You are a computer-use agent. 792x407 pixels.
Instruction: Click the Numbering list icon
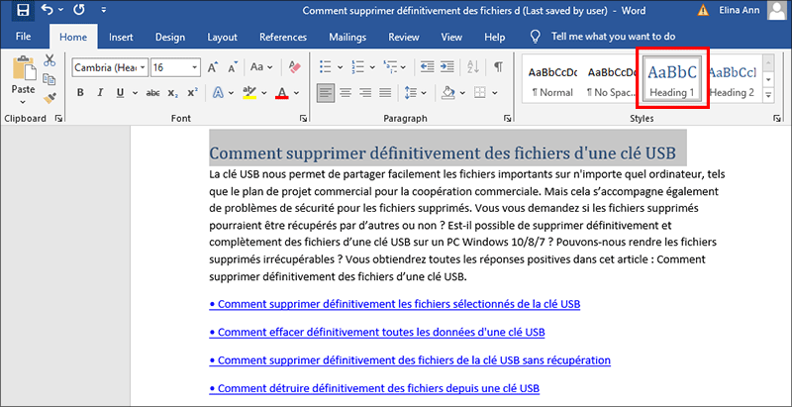tap(358, 66)
